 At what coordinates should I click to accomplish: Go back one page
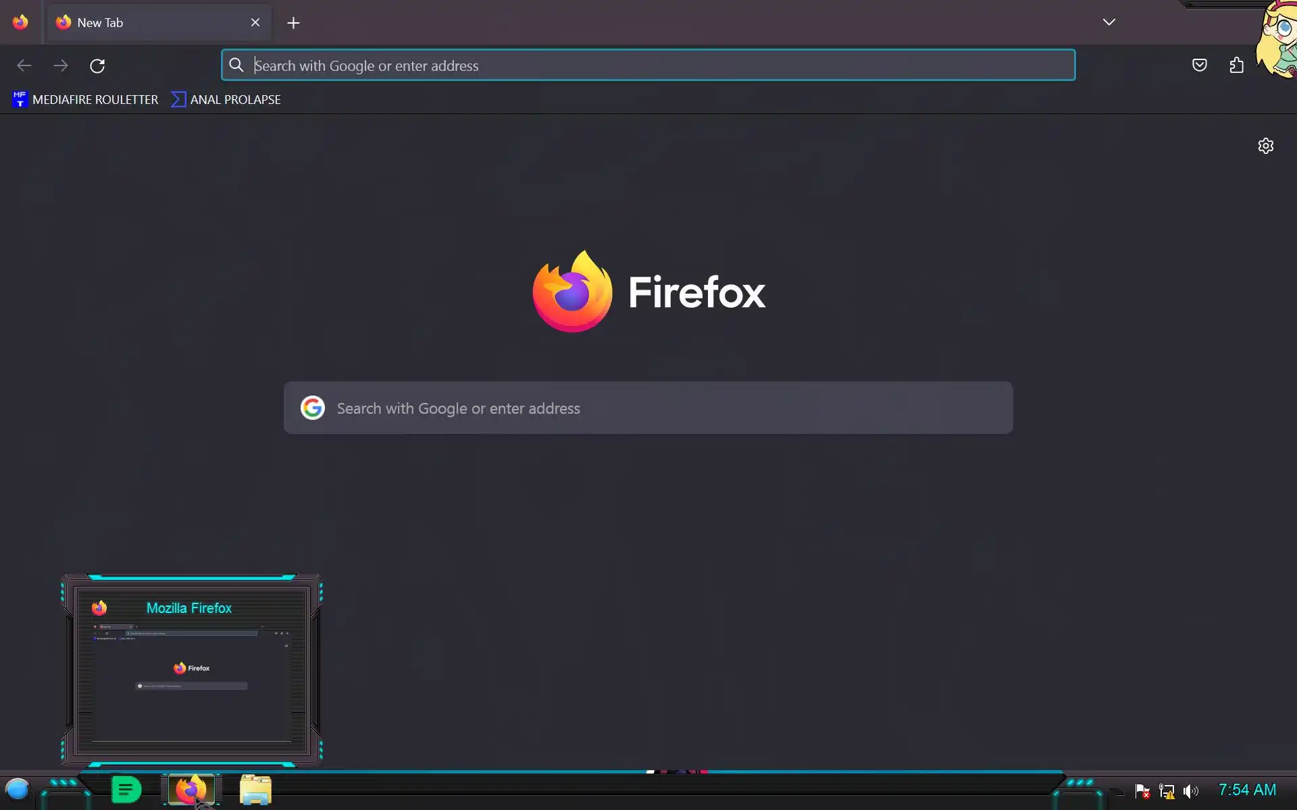pyautogui.click(x=24, y=65)
